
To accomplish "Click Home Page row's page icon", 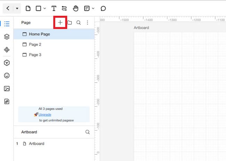I will click(x=24, y=34).
